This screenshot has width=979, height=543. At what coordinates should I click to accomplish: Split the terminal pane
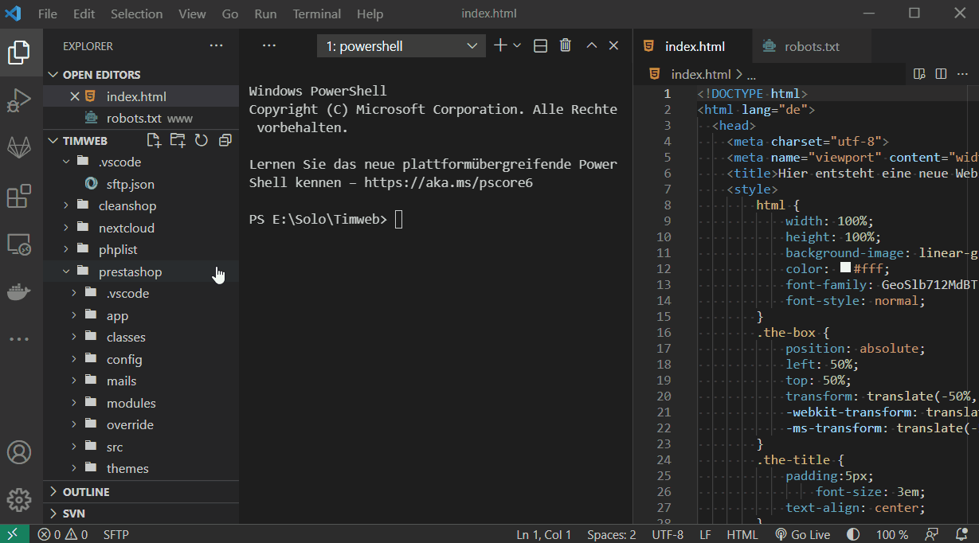(540, 46)
